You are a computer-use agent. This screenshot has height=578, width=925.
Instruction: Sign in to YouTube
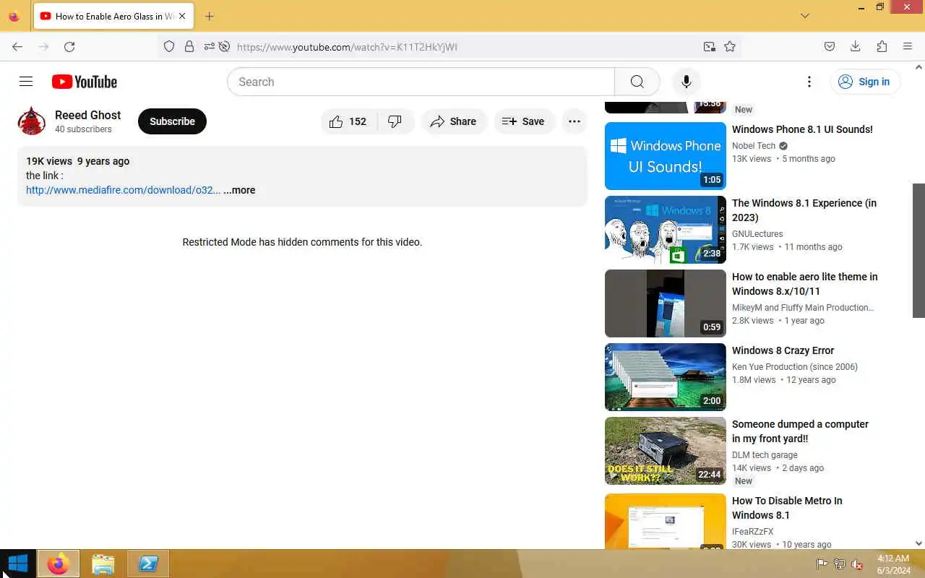click(x=865, y=82)
